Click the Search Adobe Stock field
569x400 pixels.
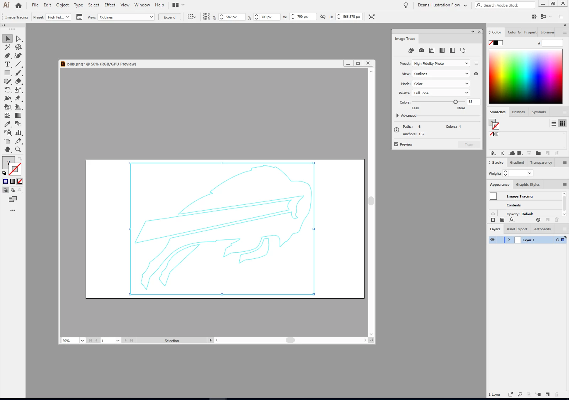(505, 5)
